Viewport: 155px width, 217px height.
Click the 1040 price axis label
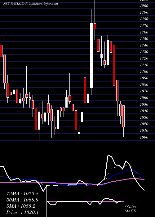point(144,111)
